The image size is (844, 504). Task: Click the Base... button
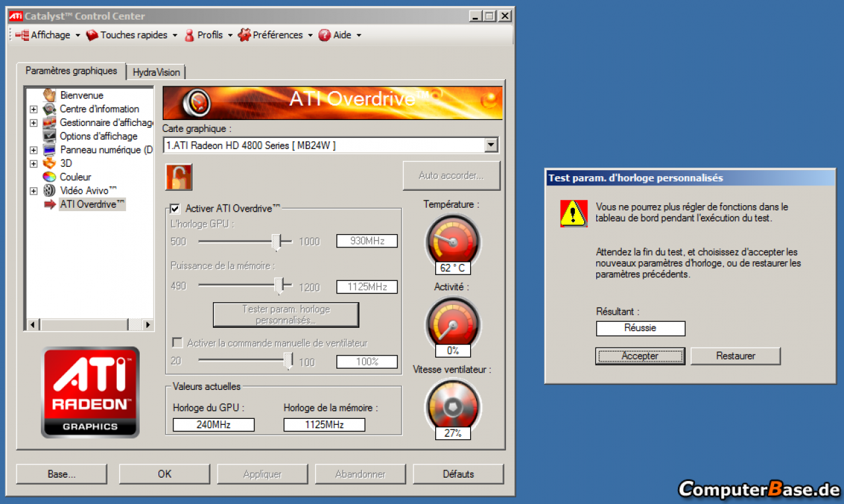click(x=61, y=474)
